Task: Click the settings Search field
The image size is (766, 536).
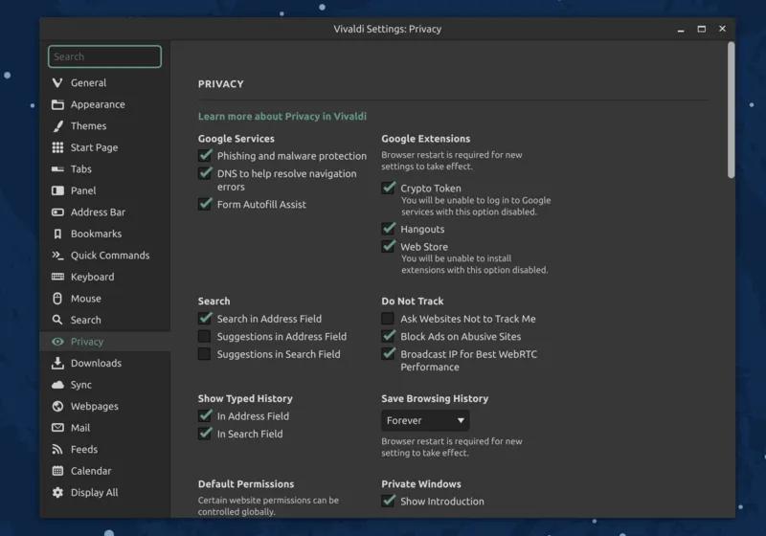Action: pos(104,56)
